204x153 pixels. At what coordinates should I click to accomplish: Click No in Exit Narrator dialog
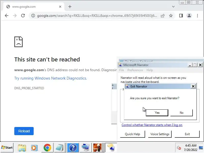click(x=182, y=113)
